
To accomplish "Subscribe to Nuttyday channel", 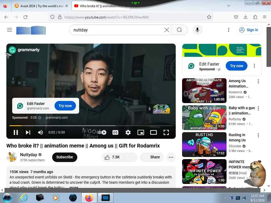I will [x=65, y=157].
